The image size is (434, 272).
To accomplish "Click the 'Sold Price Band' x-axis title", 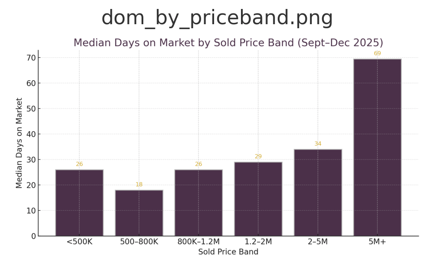I will [x=228, y=252].
